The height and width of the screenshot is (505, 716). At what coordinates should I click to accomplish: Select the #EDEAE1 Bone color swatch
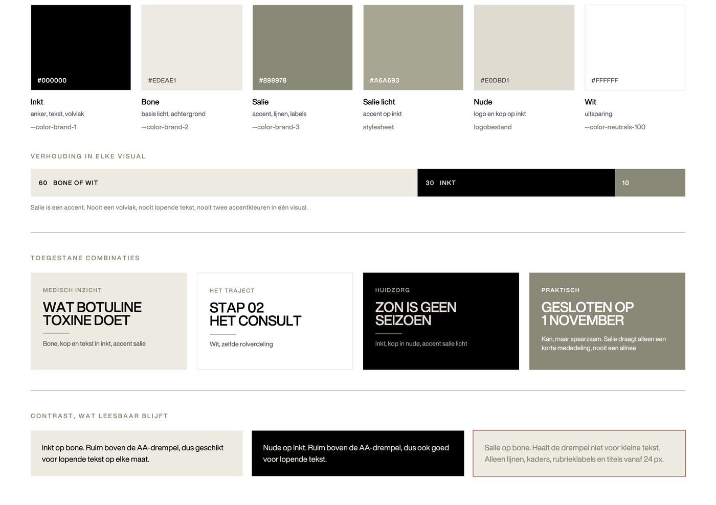pos(192,48)
